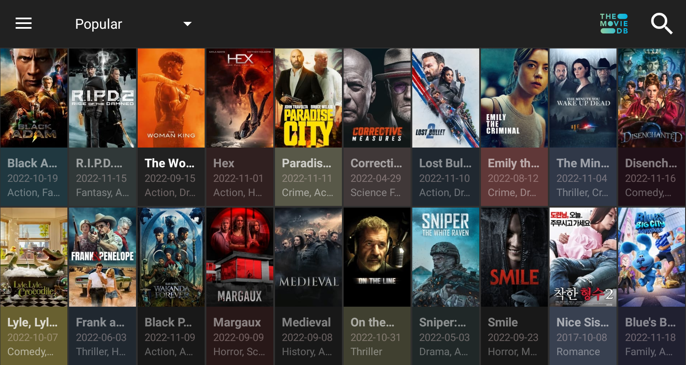686x365 pixels.
Task: Click the 'Correcti...' title text
Action: click(376, 163)
